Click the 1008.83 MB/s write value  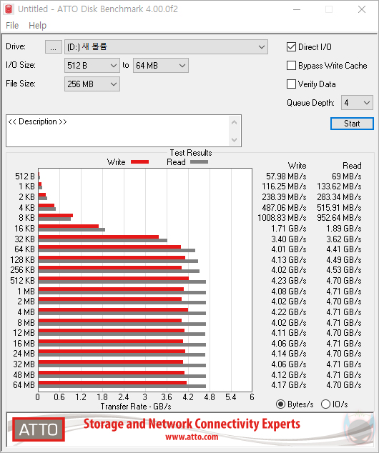tap(282, 217)
